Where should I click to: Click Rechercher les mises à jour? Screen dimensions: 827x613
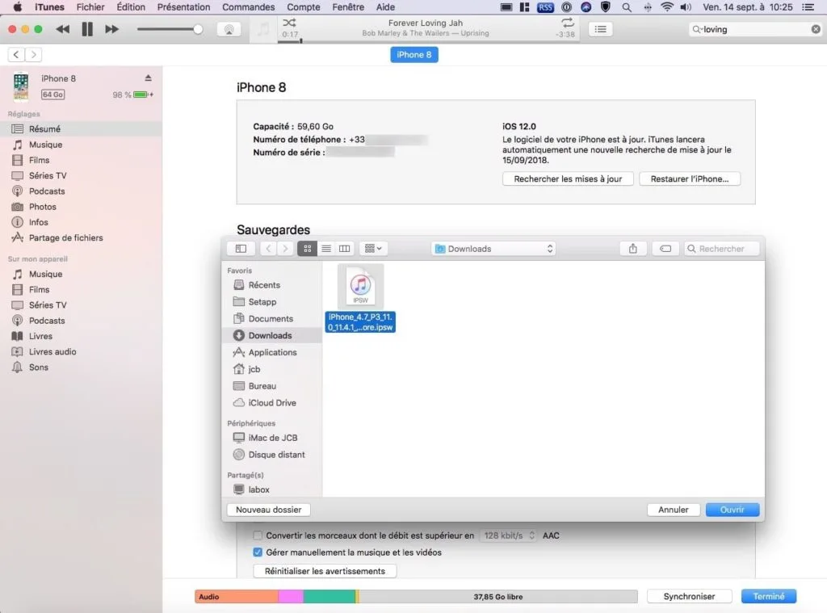click(568, 178)
